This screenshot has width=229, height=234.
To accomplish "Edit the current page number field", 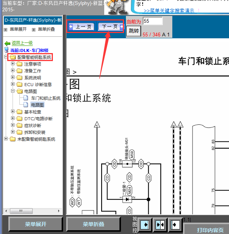I will coord(153,21).
